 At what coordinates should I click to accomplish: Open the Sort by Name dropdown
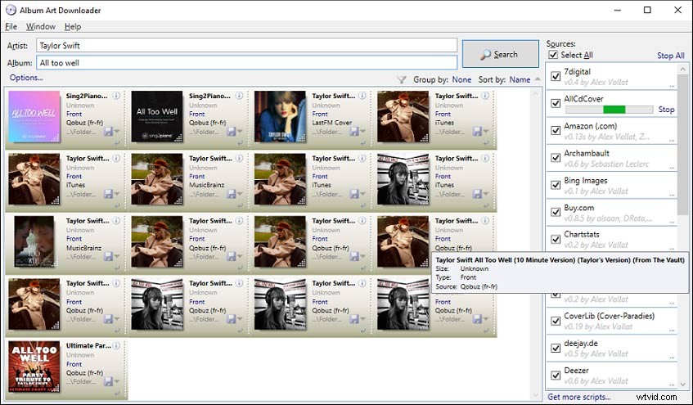[x=519, y=80]
